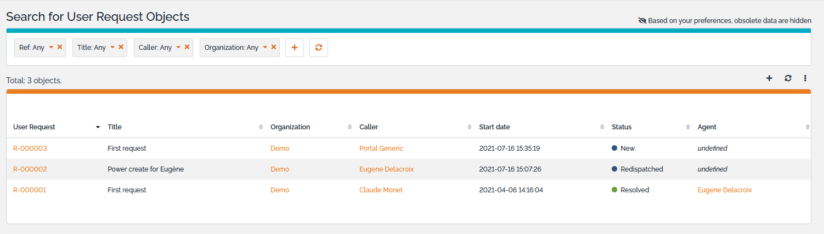Open the three-dot more actions menu

point(805,78)
